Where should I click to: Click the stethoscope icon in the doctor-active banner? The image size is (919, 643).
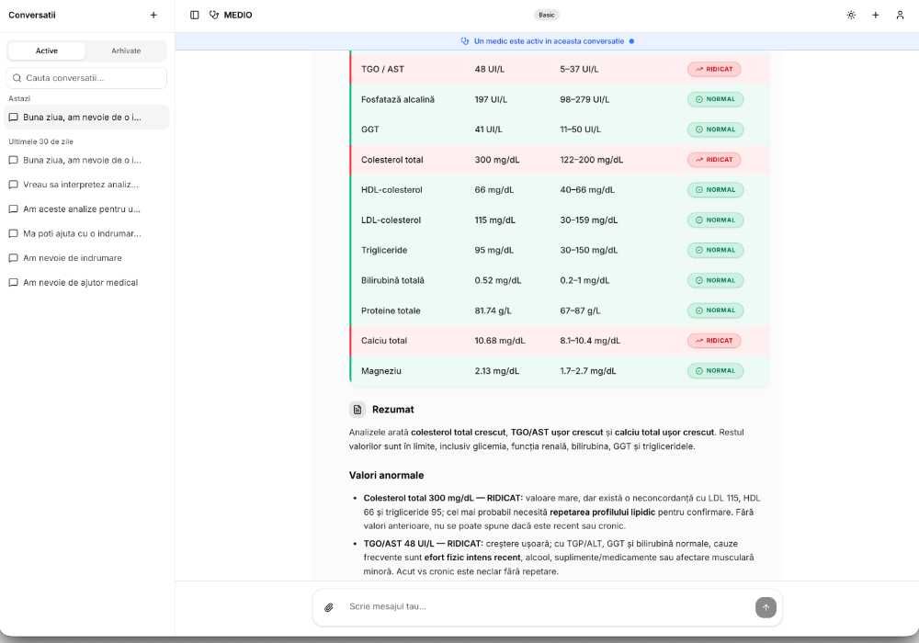click(x=465, y=41)
